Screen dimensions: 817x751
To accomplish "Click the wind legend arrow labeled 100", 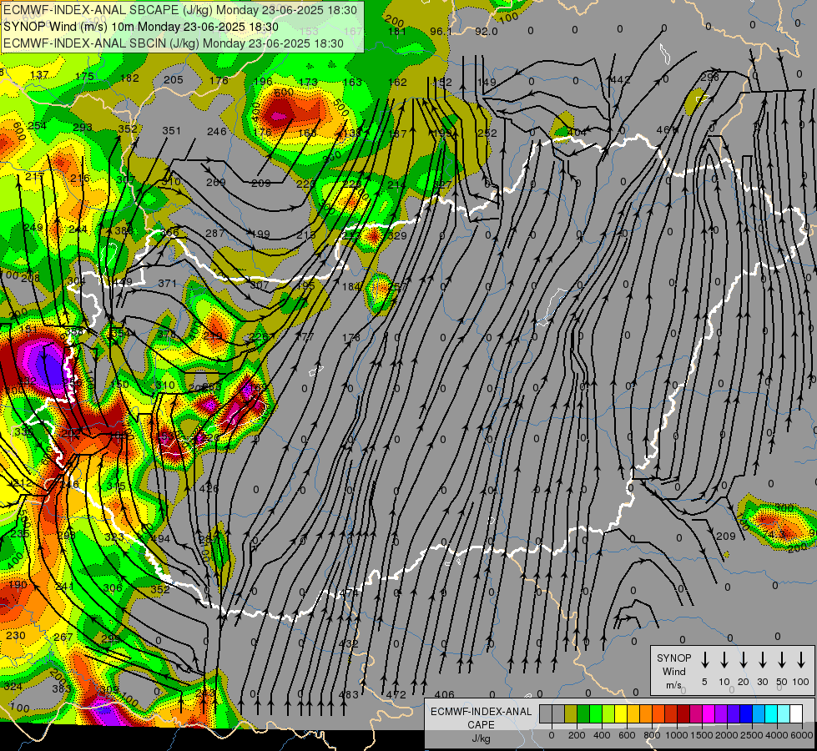I will pos(801,660).
